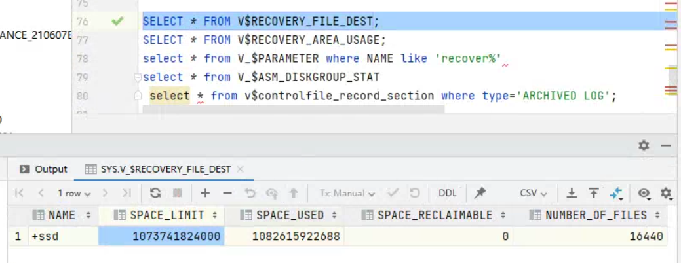Image resolution: width=681 pixels, height=263 pixels.
Task: Click the v$controlfile_record_section query line
Action: 383,96
